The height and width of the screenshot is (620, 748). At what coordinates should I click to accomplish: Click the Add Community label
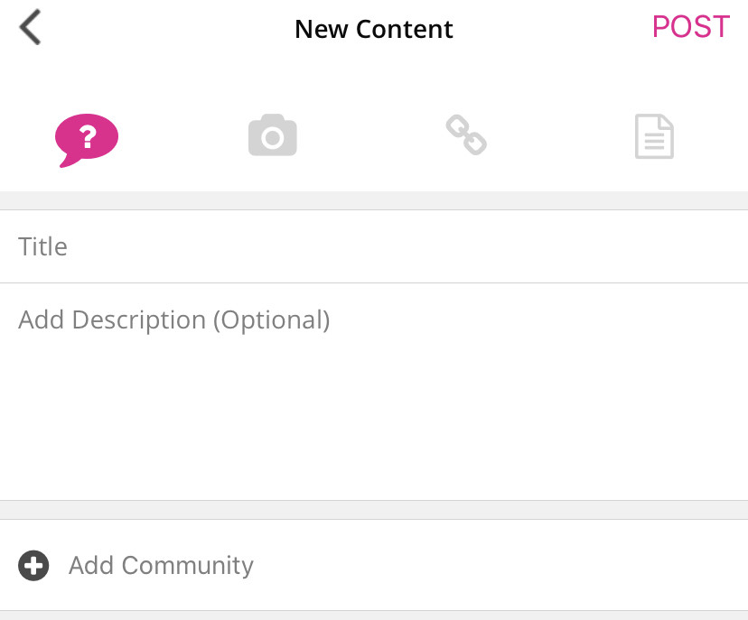pyautogui.click(x=161, y=566)
